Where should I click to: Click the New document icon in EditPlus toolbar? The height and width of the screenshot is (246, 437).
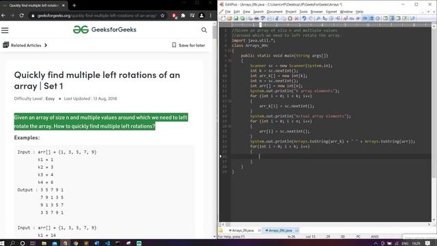point(223,18)
